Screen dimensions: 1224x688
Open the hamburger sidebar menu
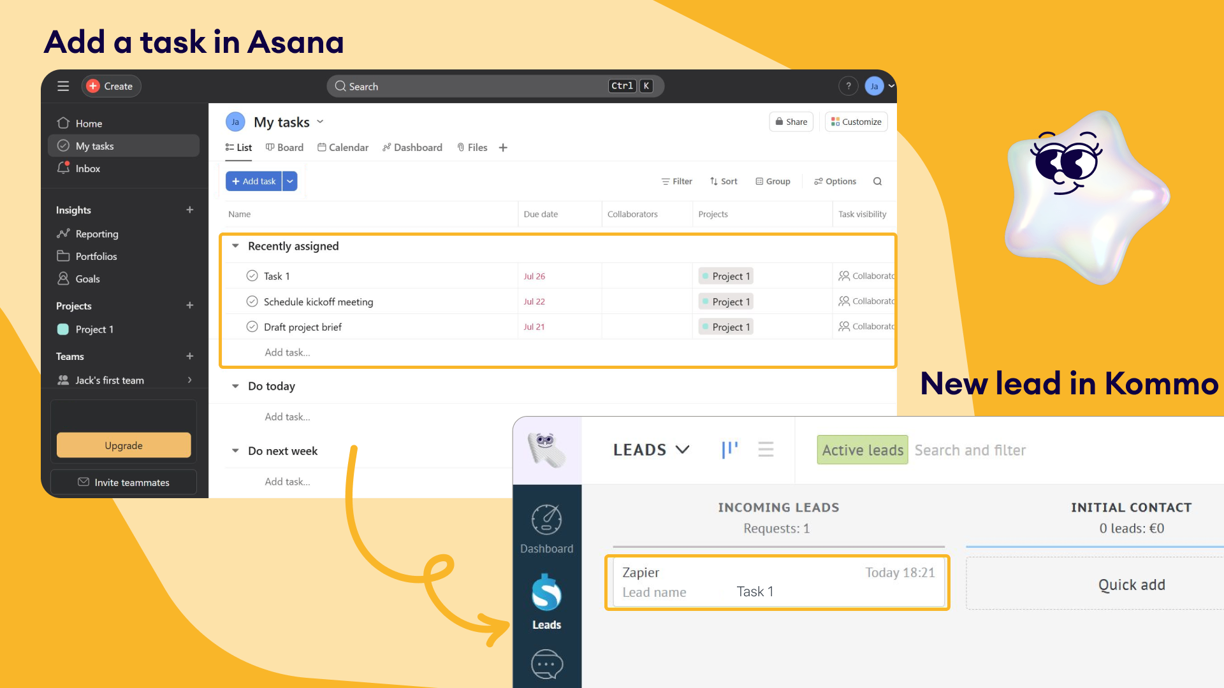tap(63, 86)
